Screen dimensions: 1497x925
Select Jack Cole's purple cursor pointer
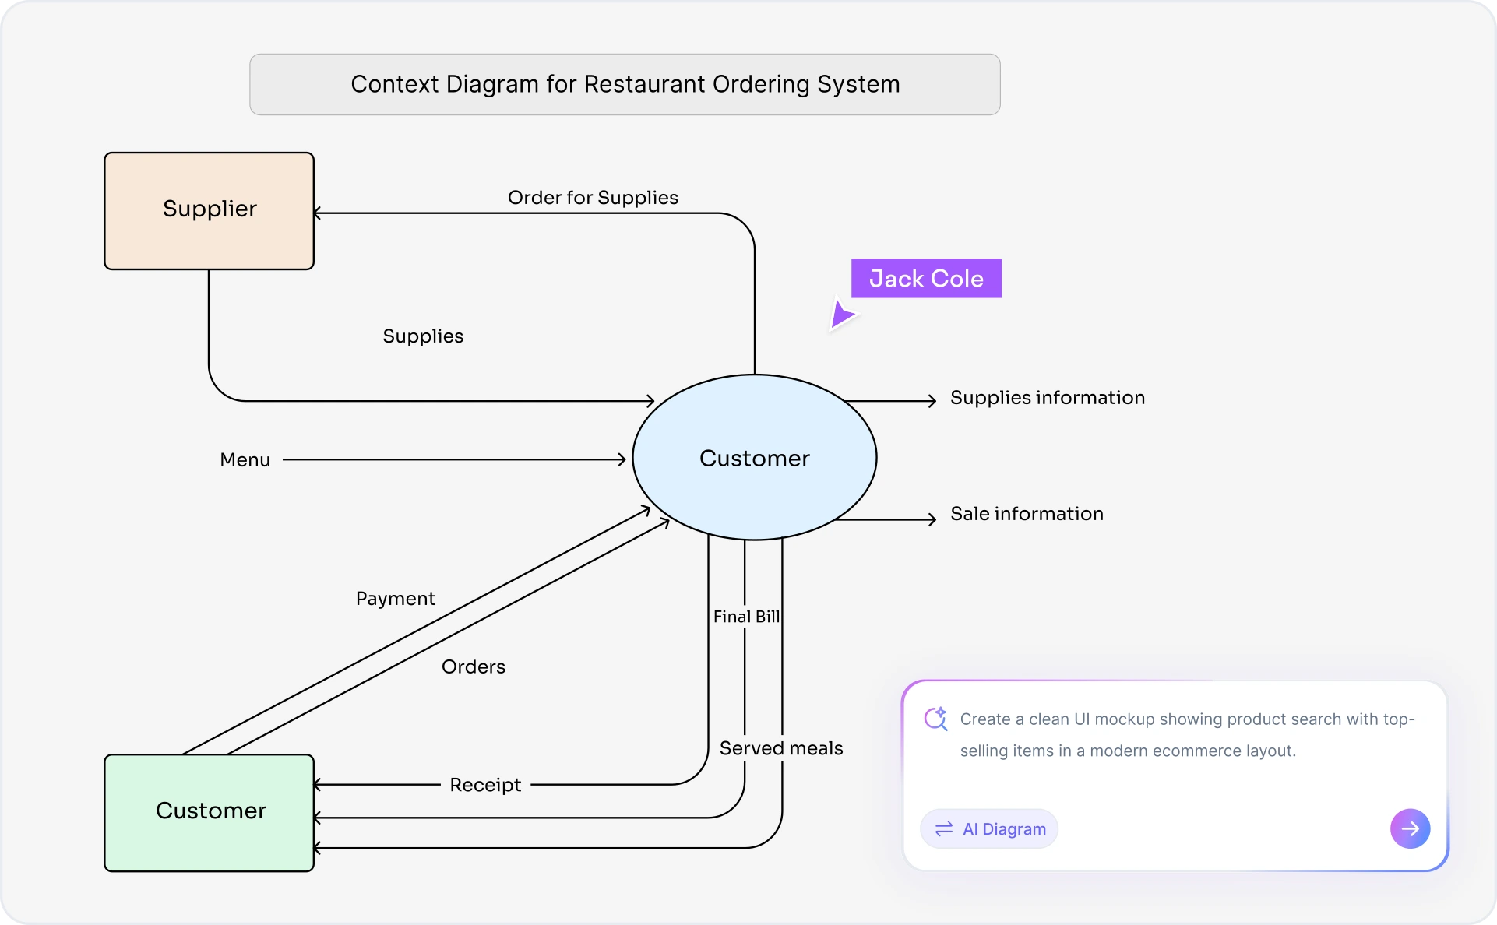[844, 315]
